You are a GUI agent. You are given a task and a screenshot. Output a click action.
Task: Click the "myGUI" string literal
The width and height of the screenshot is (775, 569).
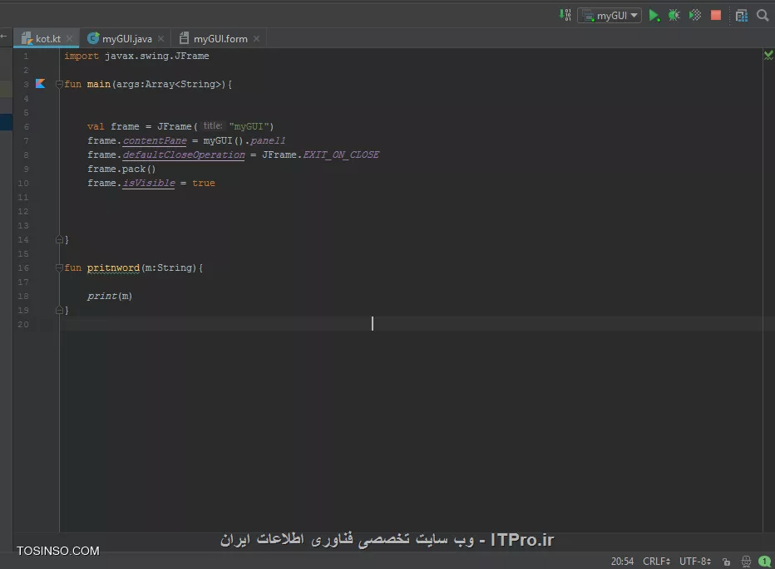[x=249, y=126]
